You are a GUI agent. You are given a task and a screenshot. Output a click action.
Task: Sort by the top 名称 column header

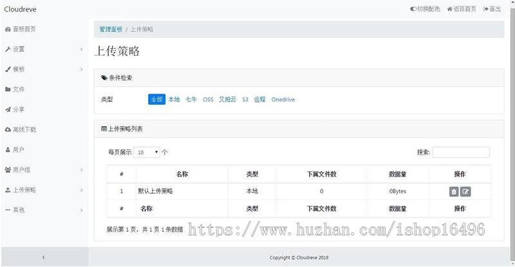(x=182, y=174)
